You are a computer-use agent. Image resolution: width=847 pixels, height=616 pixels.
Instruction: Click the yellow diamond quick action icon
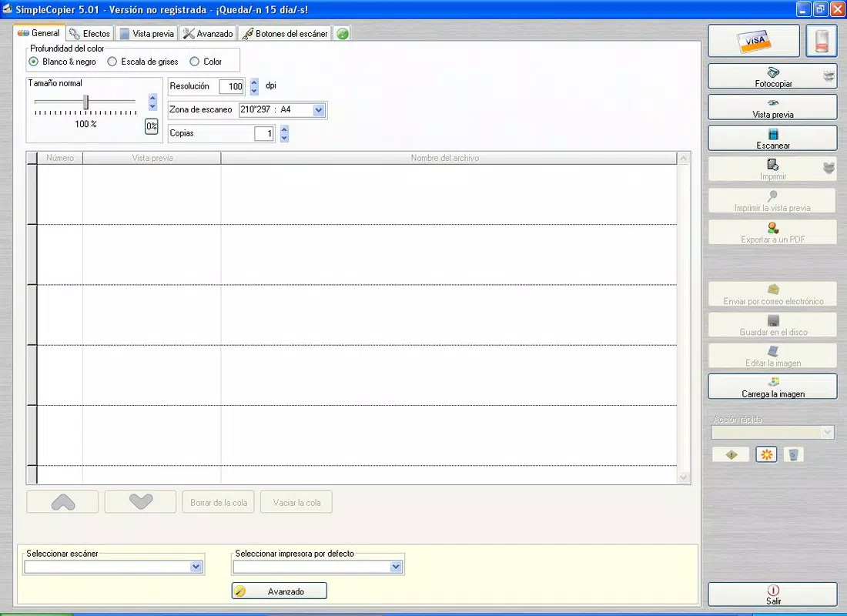click(x=731, y=454)
